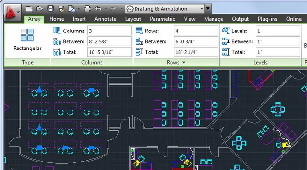
Task: Open the Plug-ins ribbon tab
Action: click(x=267, y=19)
